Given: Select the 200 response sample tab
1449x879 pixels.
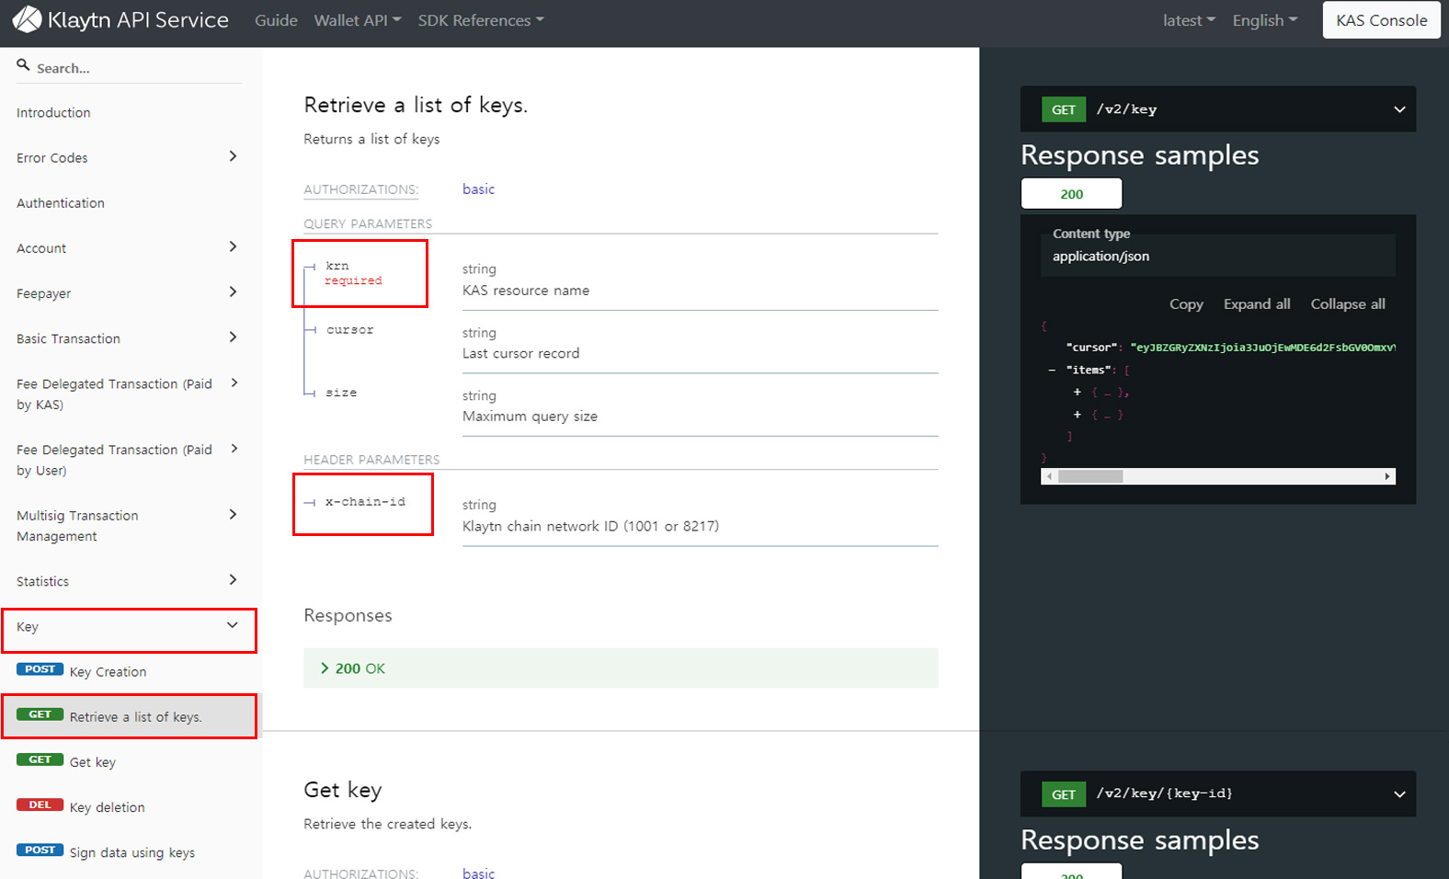Looking at the screenshot, I should pos(1071,194).
